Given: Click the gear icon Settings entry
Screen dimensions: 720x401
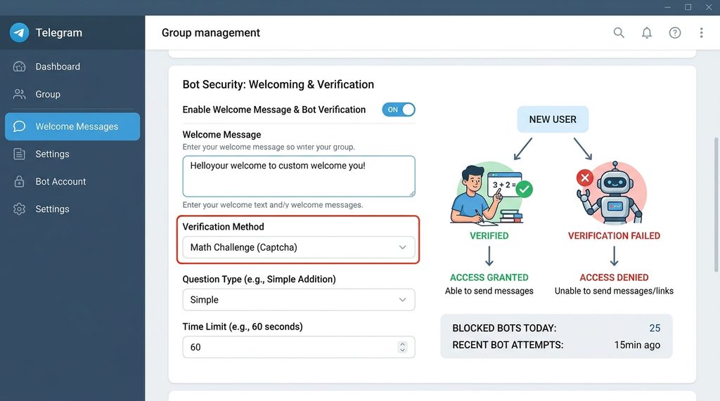Looking at the screenshot, I should pos(20,209).
